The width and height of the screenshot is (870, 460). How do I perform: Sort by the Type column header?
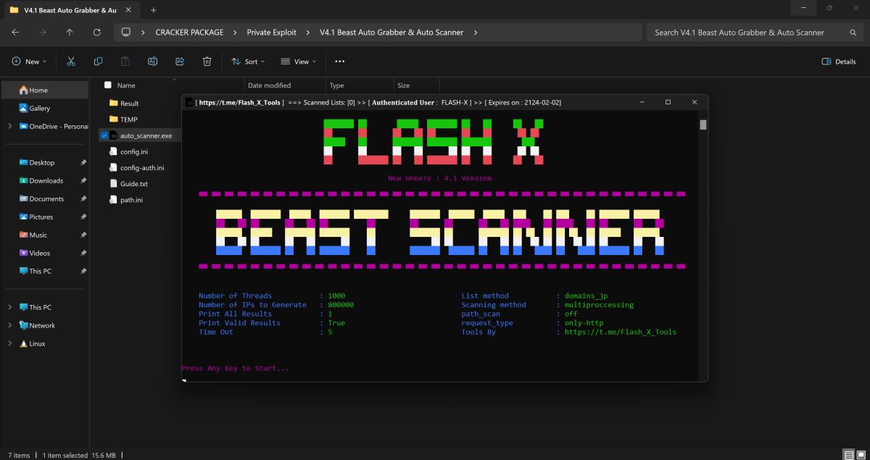[x=337, y=85]
